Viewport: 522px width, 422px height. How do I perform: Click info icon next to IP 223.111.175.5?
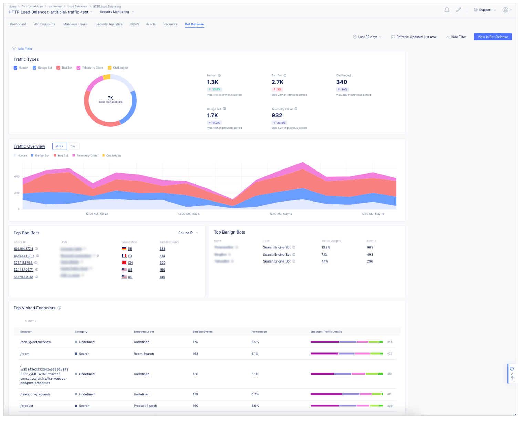[x=36, y=263]
